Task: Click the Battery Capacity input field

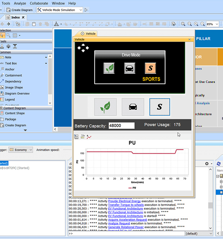Action: 121,126
